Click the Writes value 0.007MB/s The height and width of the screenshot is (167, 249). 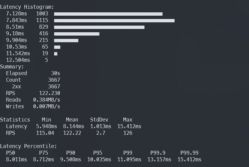(47, 106)
